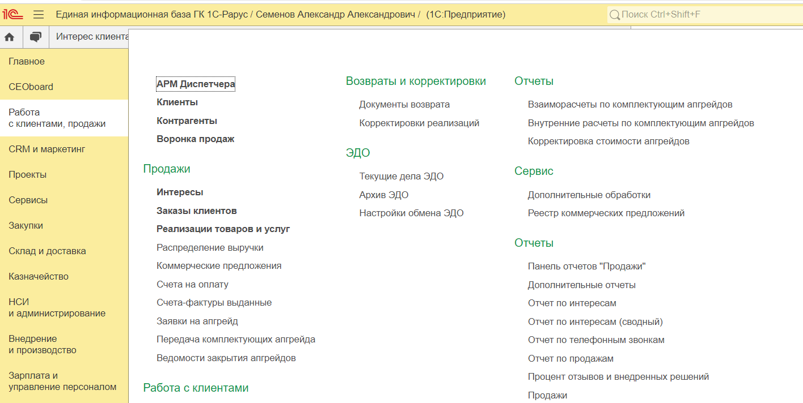Image resolution: width=803 pixels, height=403 pixels.
Task: Click the Сервис group heading
Action: (534, 171)
